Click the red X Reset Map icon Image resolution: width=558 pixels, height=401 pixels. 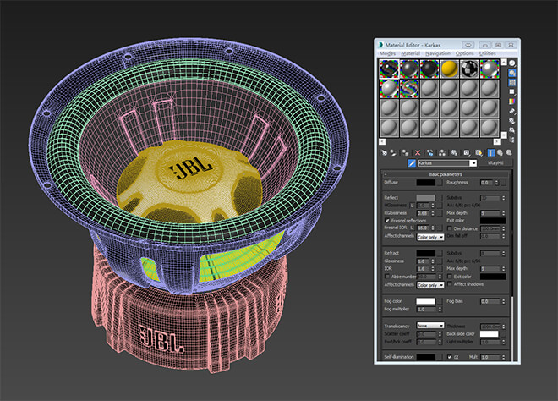[418, 153]
